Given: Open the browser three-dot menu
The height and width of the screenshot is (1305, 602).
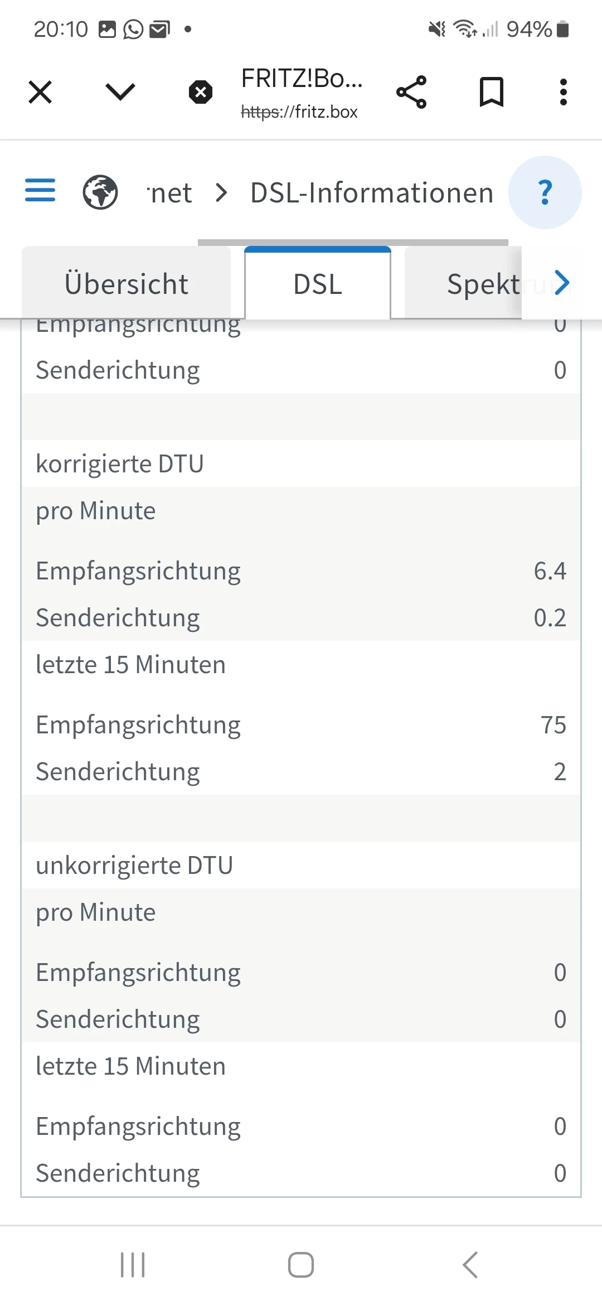Looking at the screenshot, I should point(564,92).
